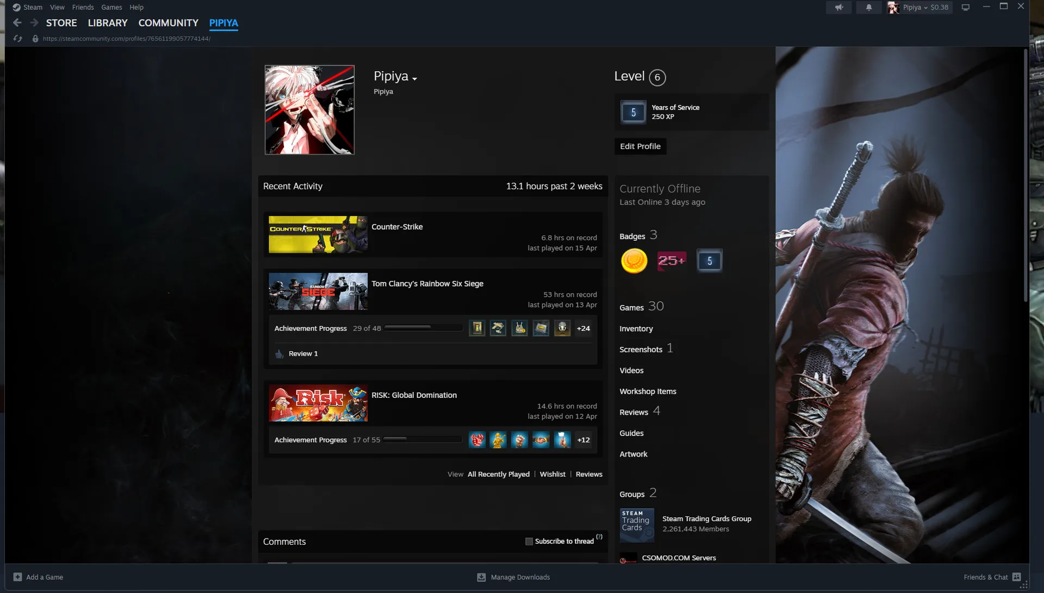Click the Friends & Chat icon
The height and width of the screenshot is (593, 1044).
pyautogui.click(x=1017, y=577)
